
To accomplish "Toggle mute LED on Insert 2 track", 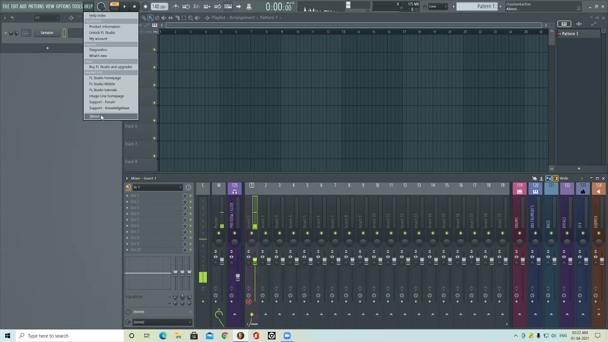I will pyautogui.click(x=266, y=233).
